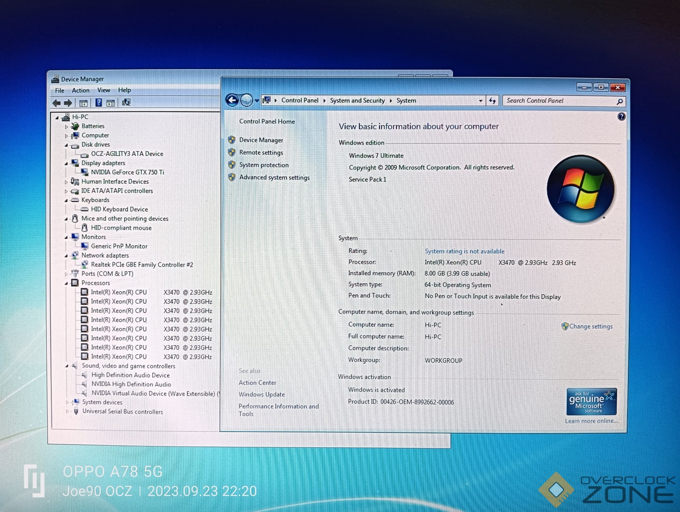The image size is (680, 512).
Task: Click the Back button in System window
Action: 232,100
